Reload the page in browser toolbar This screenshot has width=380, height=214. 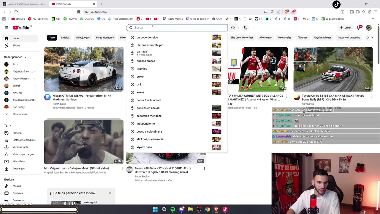pos(16,12)
